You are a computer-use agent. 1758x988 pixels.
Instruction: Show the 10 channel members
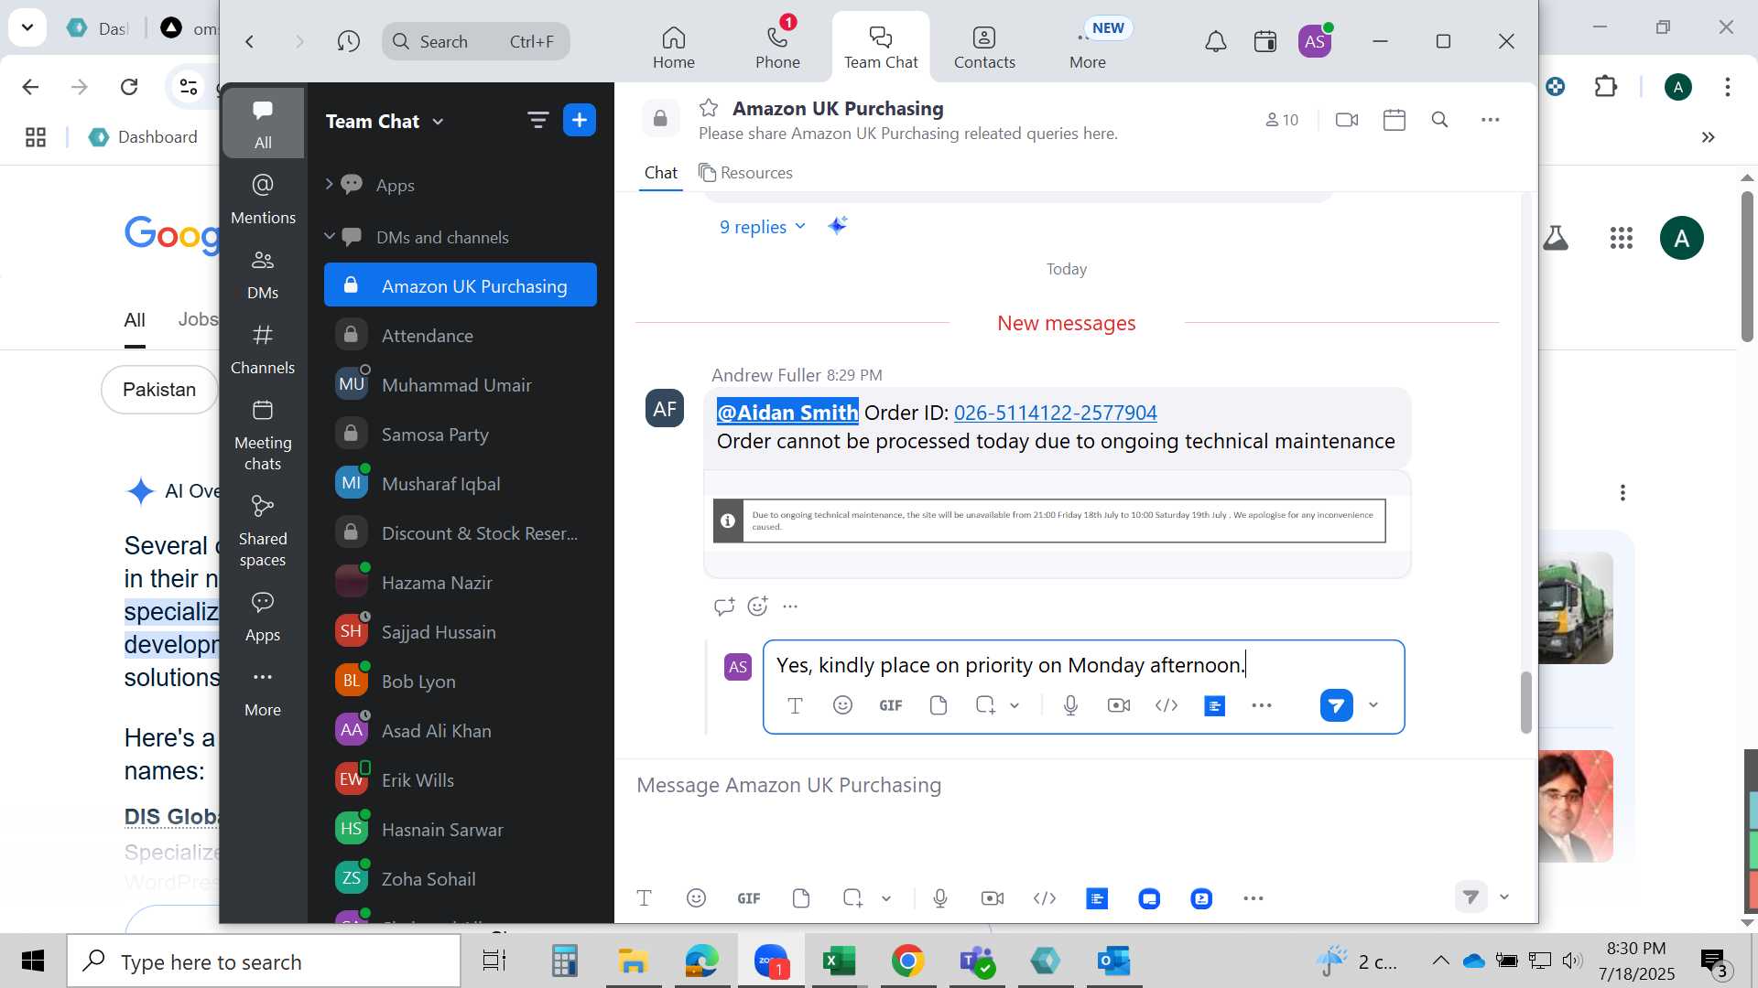[x=1282, y=120]
